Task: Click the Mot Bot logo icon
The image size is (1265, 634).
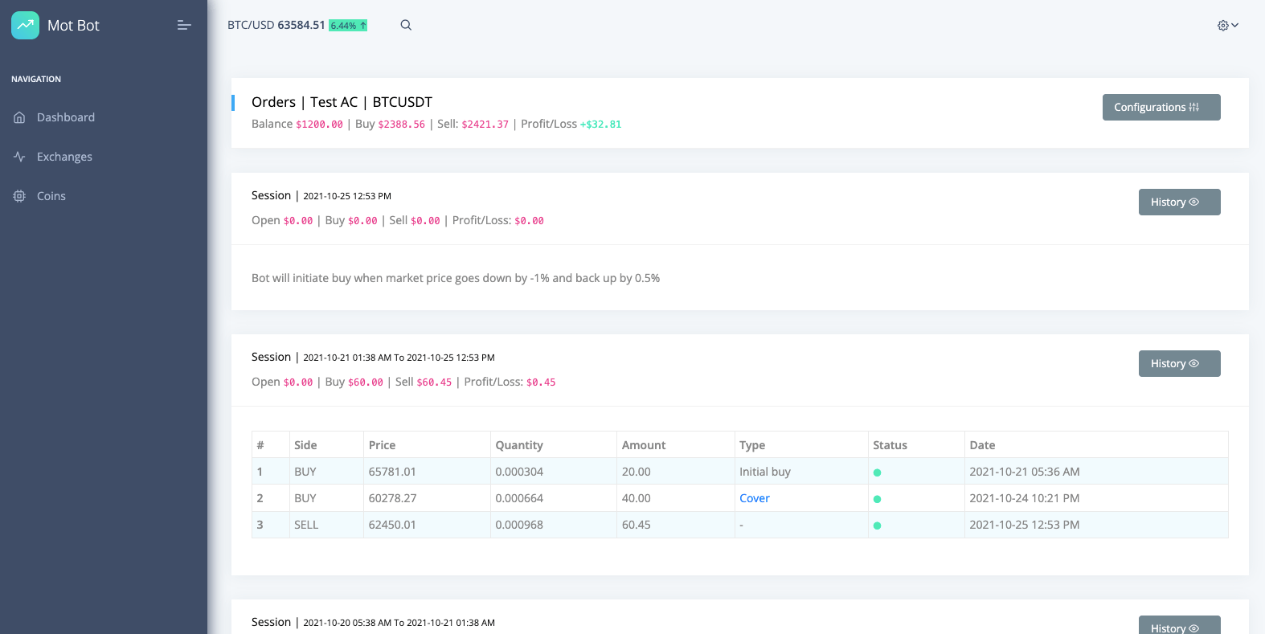Action: point(25,25)
